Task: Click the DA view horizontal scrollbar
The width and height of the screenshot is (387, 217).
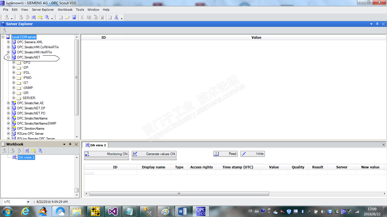Action: pos(179,194)
